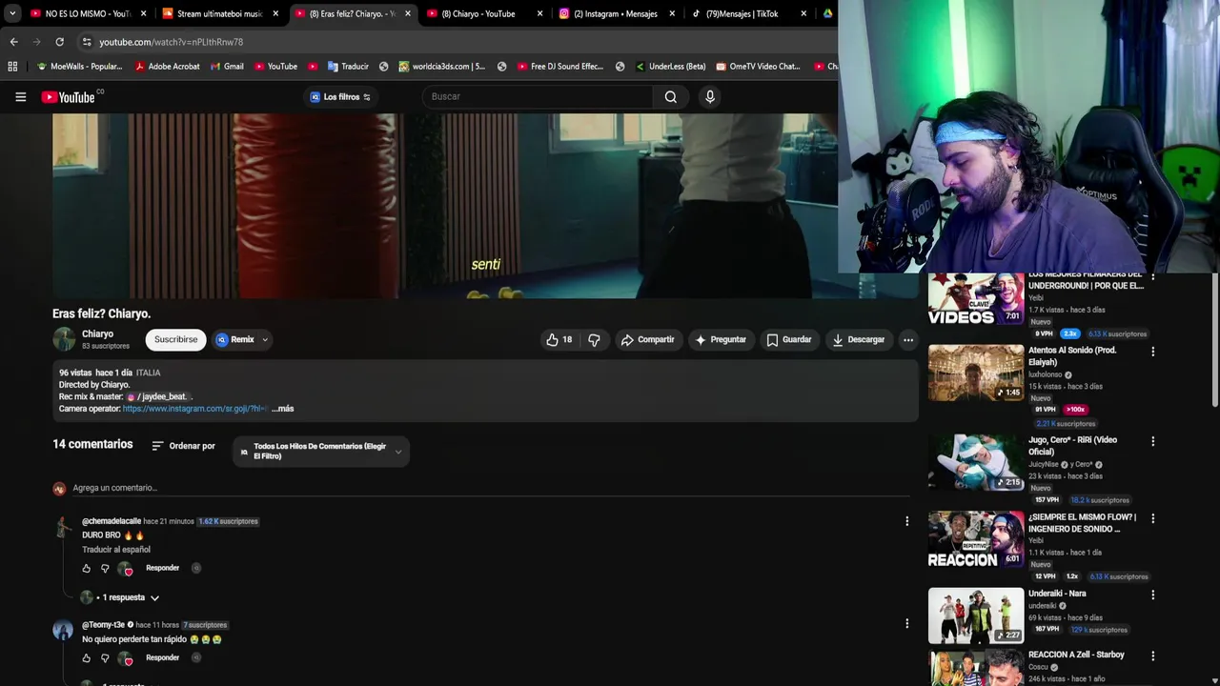Click the Guardar button
Image resolution: width=1220 pixels, height=686 pixels.
pyautogui.click(x=789, y=339)
